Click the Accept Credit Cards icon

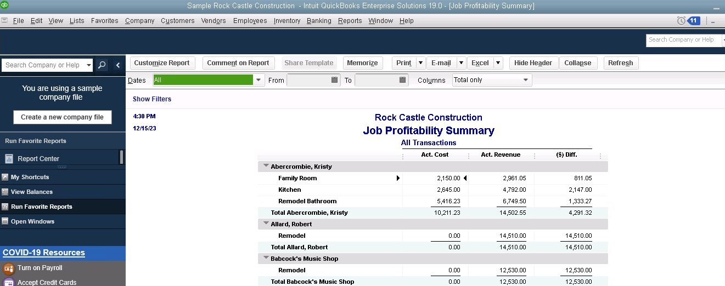pos(8,283)
